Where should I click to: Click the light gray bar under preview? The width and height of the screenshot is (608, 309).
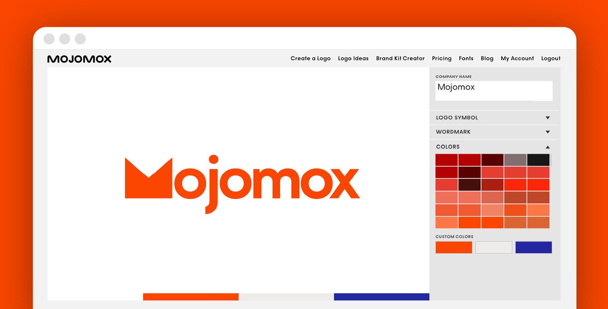click(x=286, y=297)
